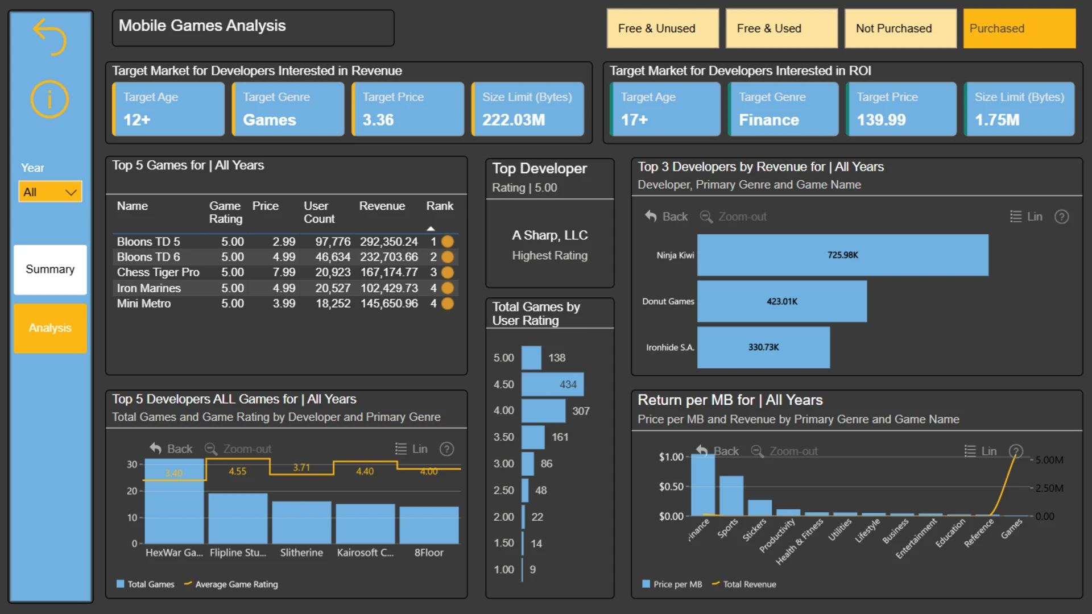Click Back arrow in Top 3 Developers chart
The width and height of the screenshot is (1092, 614).
click(651, 216)
